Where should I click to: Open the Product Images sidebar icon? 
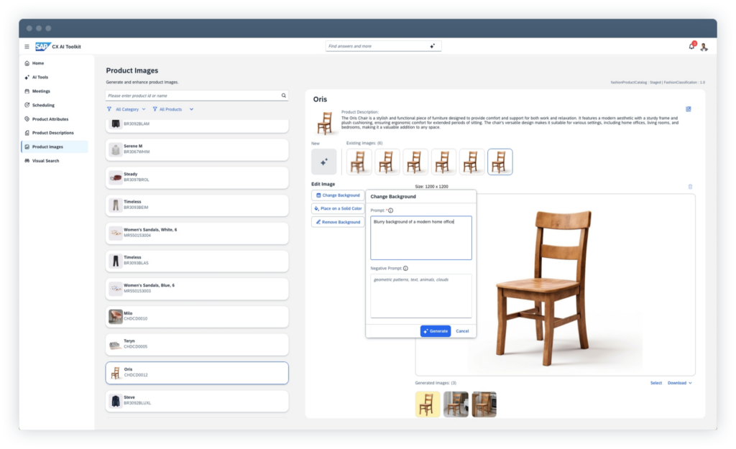tap(27, 147)
